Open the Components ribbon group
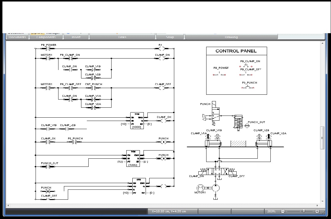 (x=46, y=37)
